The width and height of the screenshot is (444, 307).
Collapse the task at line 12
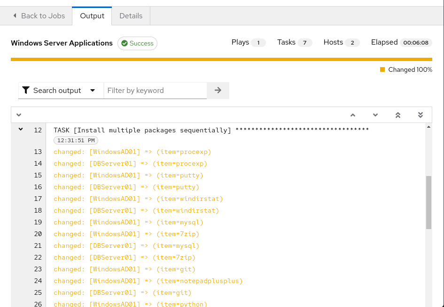pos(21,129)
